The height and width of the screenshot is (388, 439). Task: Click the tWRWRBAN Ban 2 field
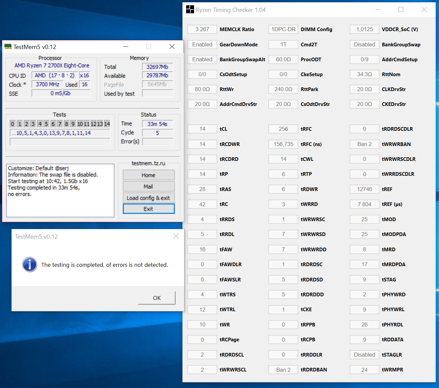365,144
